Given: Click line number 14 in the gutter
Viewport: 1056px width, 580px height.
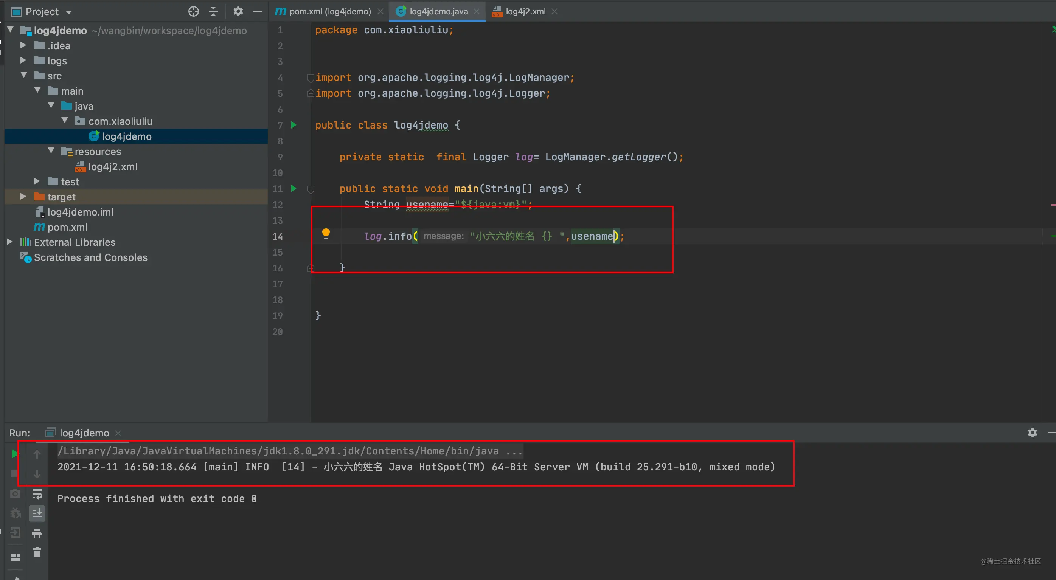Looking at the screenshot, I should 278,236.
